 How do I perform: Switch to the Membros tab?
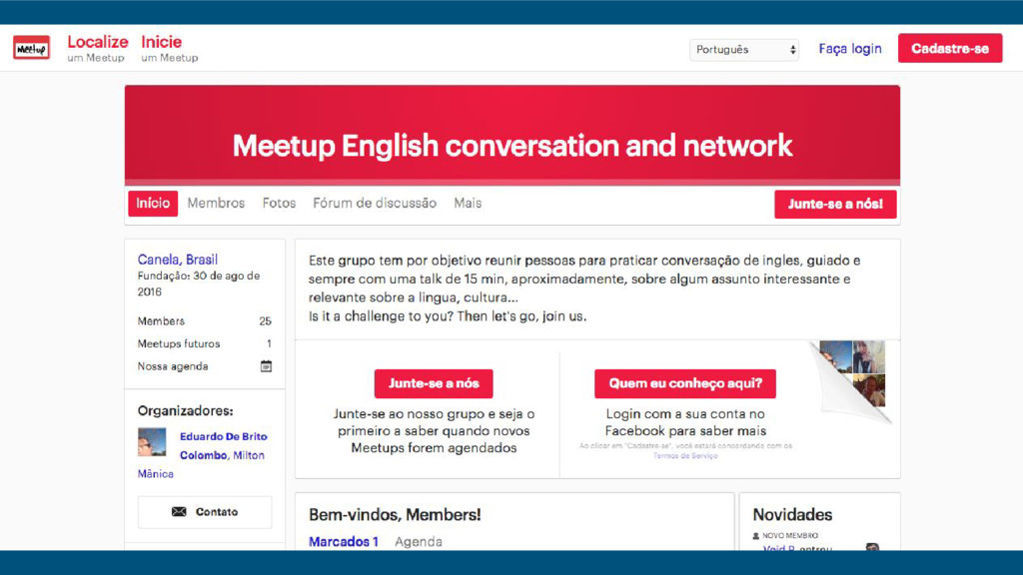pos(216,204)
